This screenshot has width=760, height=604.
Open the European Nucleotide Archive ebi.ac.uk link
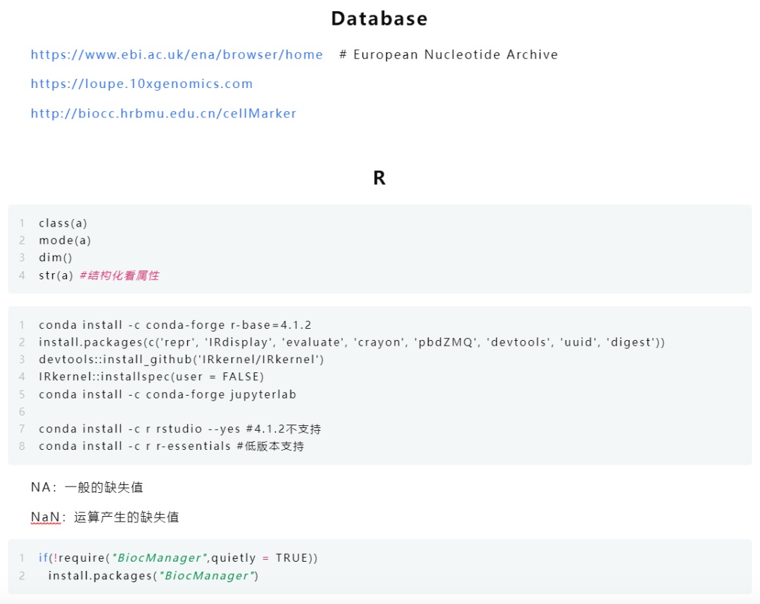[x=177, y=55]
